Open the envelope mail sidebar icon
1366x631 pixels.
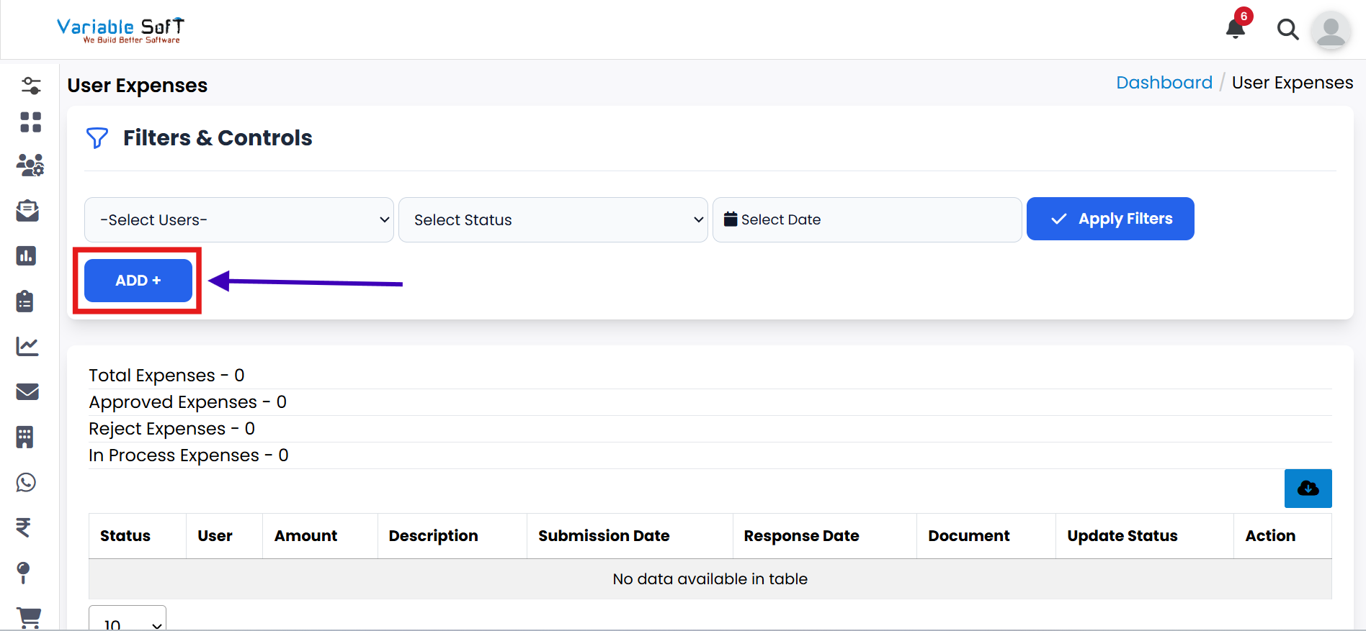27,391
